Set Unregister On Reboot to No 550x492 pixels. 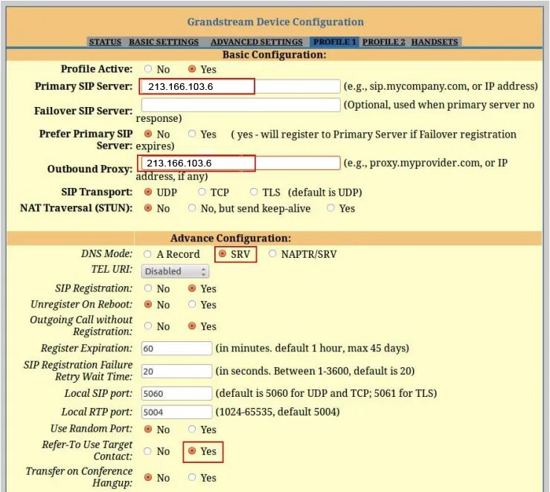[x=148, y=304]
